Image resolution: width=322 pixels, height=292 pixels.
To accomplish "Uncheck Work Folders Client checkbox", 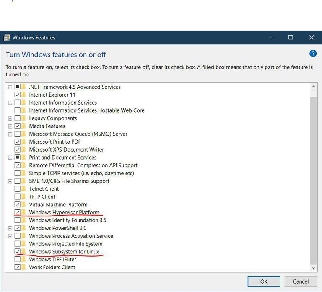I will point(18,267).
